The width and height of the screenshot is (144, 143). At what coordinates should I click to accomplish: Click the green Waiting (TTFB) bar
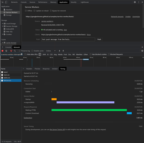click(x=89, y=110)
